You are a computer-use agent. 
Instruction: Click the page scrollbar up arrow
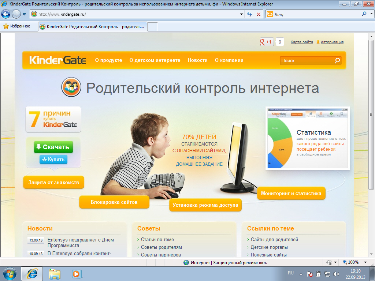(371, 37)
